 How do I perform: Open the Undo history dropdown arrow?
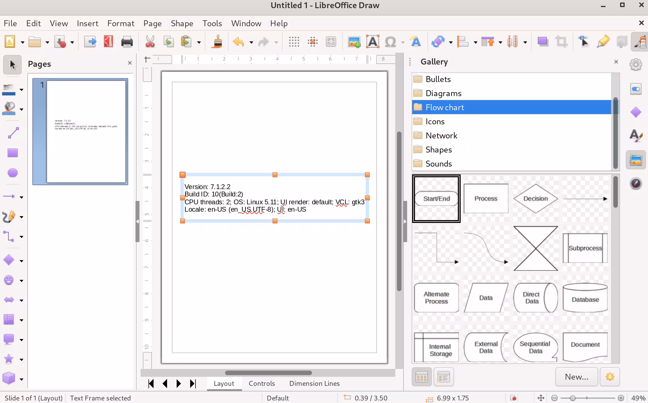[x=251, y=43]
